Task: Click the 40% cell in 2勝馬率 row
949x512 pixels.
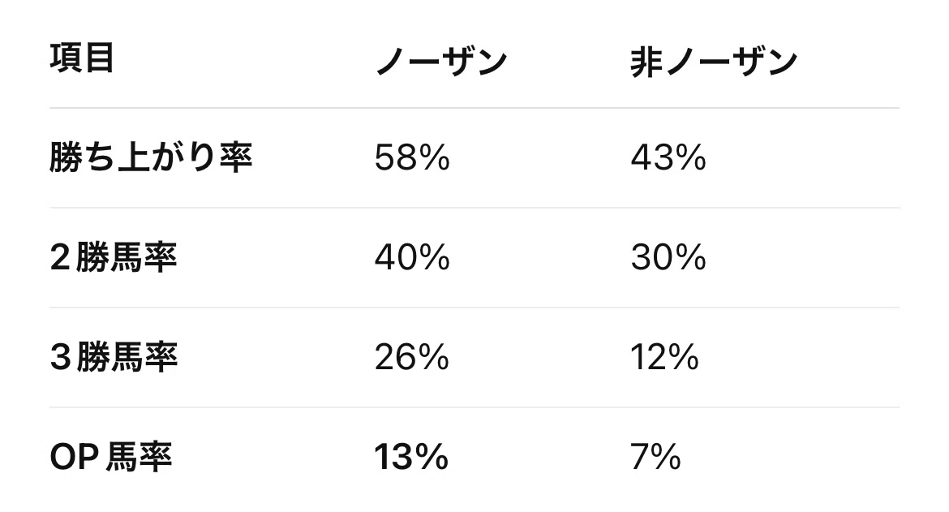Action: click(x=412, y=258)
